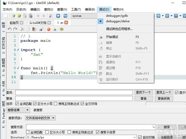
Task: Toggle the file lock padlock icon
Action: [x=41, y=29]
